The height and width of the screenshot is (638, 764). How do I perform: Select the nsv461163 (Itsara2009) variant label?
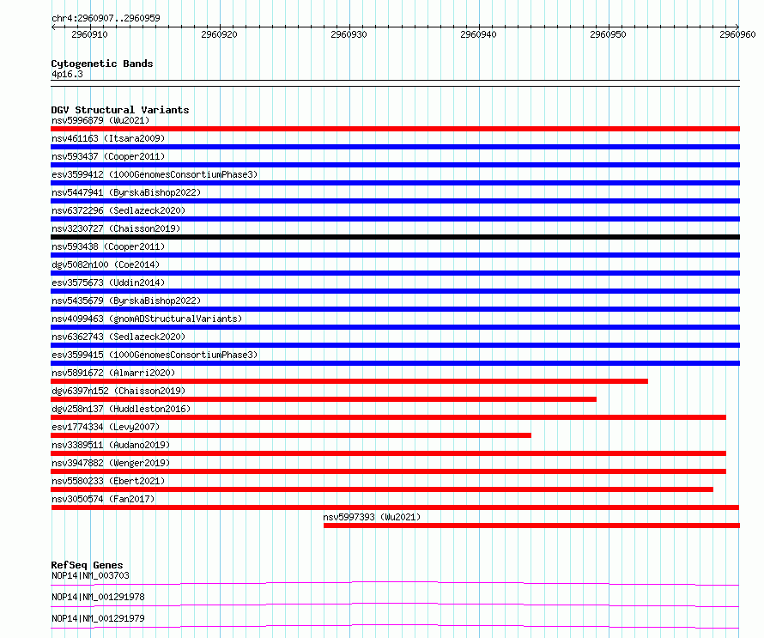pos(108,138)
